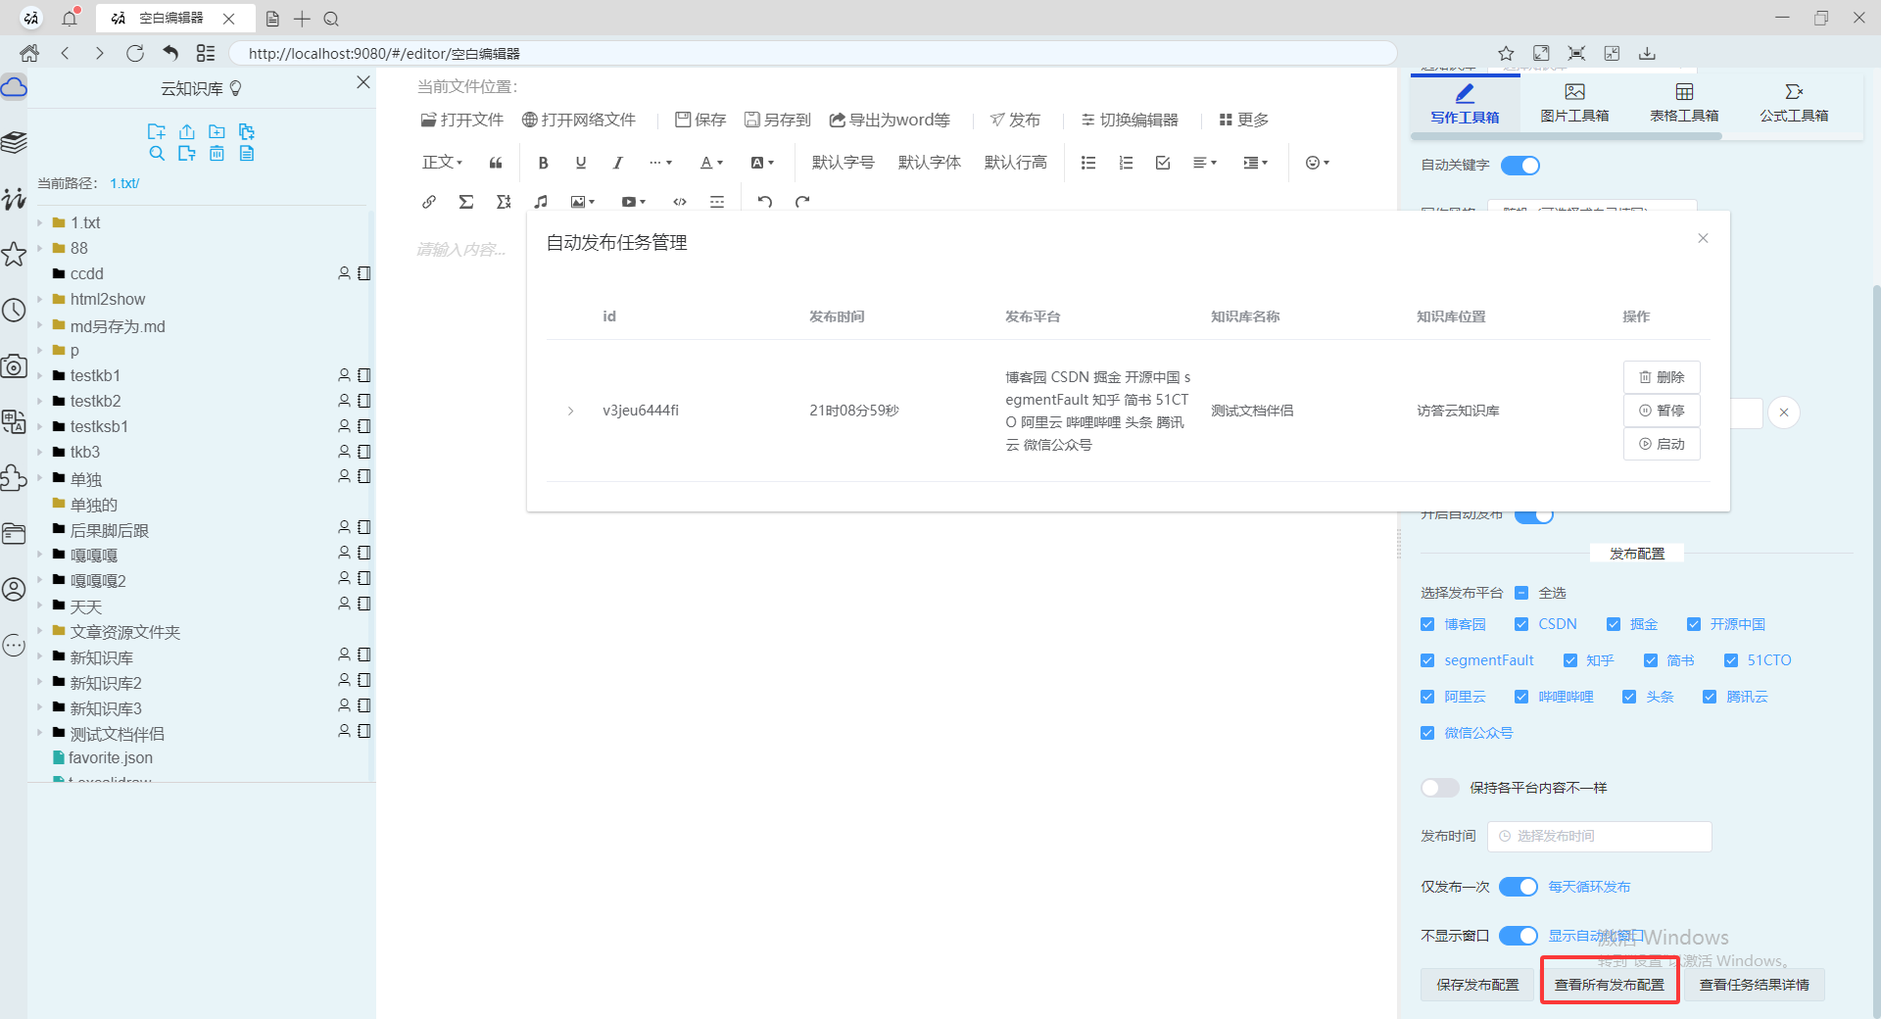Click the 暂停 button for the task
The height and width of the screenshot is (1019, 1881).
click(1662, 411)
